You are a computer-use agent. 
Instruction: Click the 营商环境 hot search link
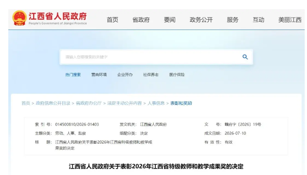99,75
